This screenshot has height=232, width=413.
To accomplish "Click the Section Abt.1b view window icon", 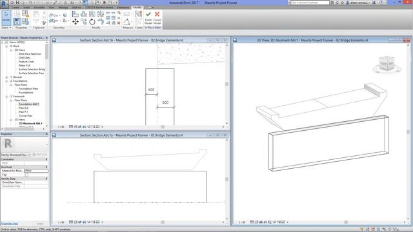I will pos(54,40).
